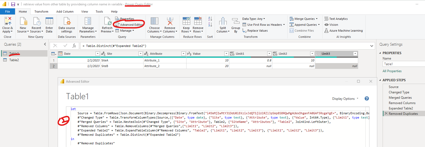Open the Help tab

click(x=114, y=12)
